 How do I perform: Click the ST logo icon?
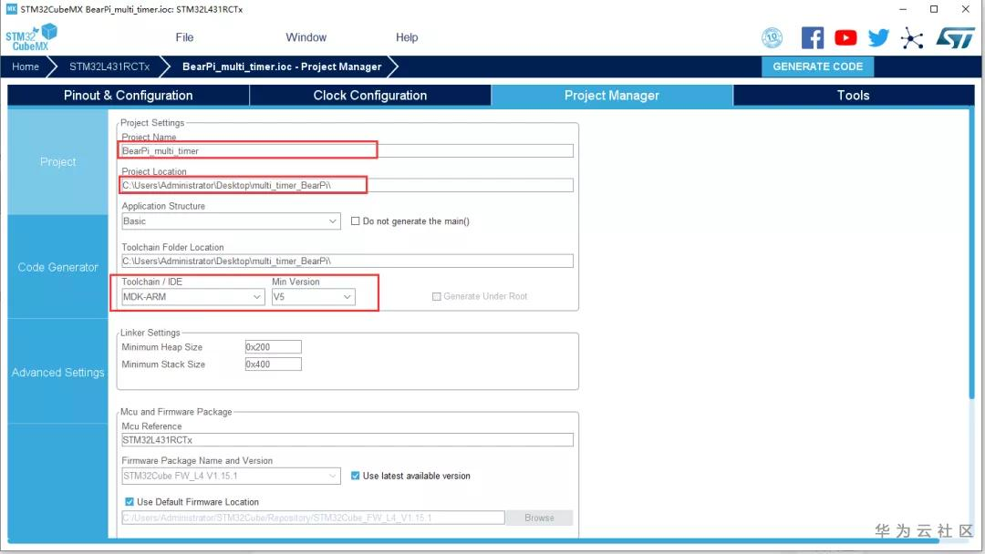pyautogui.click(x=955, y=38)
